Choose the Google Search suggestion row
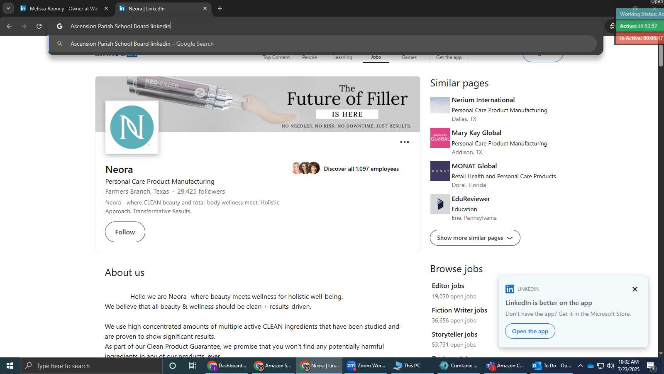 [x=323, y=44]
